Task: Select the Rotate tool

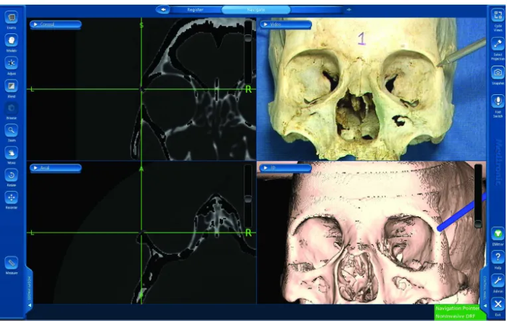Action: point(11,175)
